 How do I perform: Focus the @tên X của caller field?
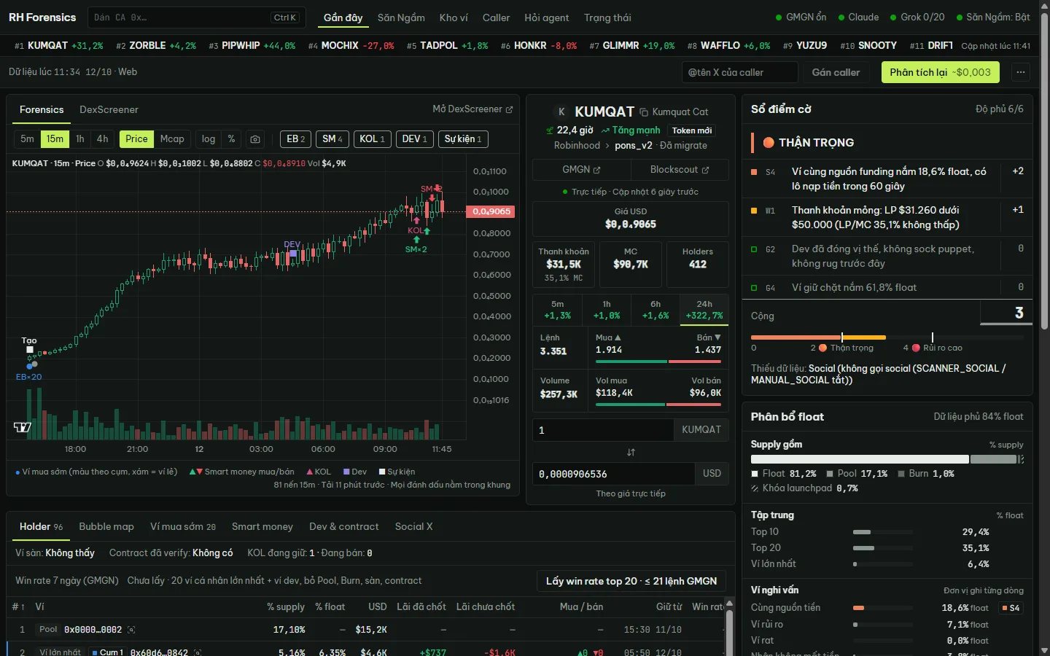pyautogui.click(x=740, y=72)
